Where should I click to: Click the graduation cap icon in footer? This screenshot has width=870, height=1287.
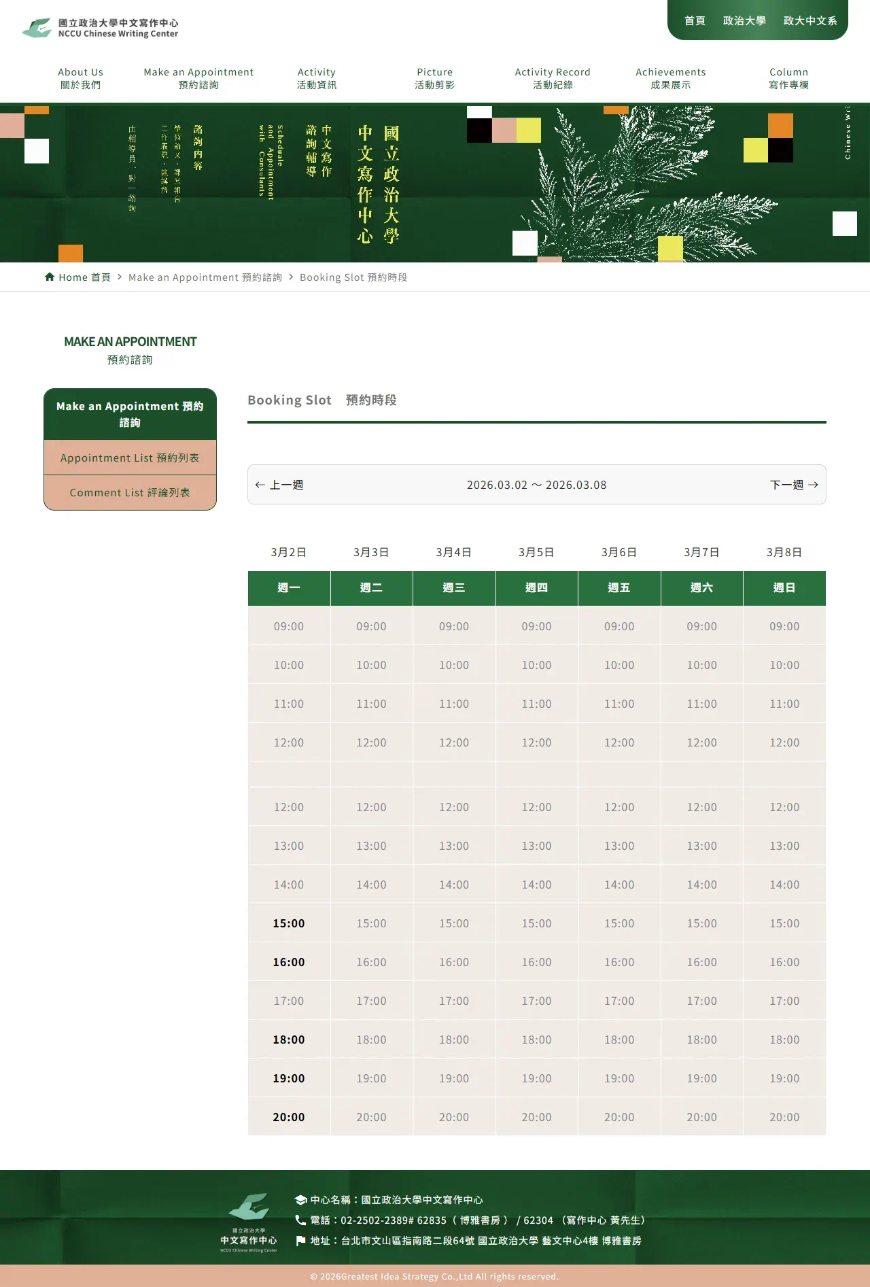point(300,1200)
